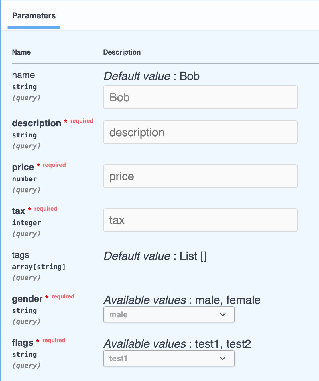Viewport: 319px width, 381px height.
Task: Click the bold 'price' parameter label
Action: [23, 167]
